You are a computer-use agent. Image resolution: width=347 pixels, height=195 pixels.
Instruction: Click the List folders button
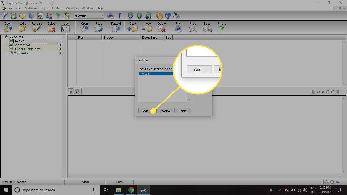[66, 27]
